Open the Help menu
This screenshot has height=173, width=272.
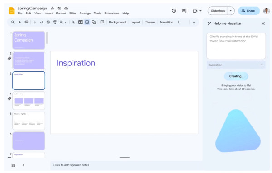click(x=126, y=13)
